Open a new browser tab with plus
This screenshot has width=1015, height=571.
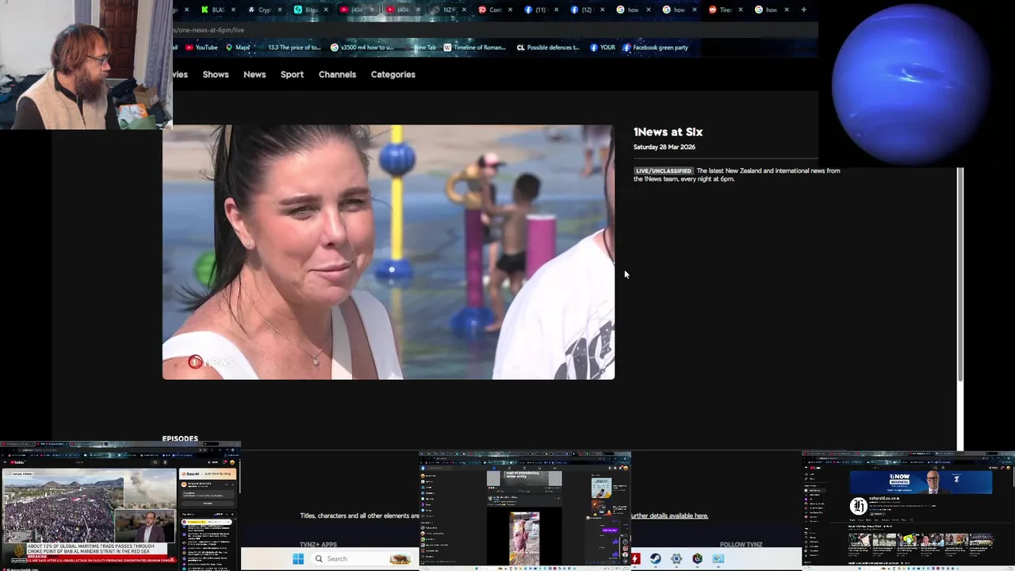click(803, 10)
